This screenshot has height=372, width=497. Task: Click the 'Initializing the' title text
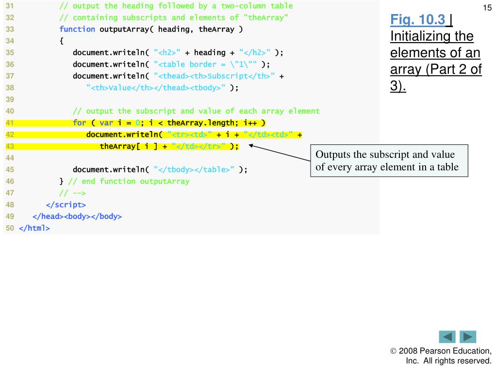pyautogui.click(x=431, y=36)
